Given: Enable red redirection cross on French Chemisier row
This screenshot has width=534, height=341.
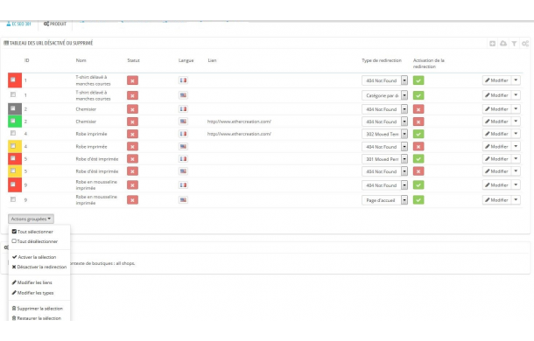Looking at the screenshot, I should point(418,109).
